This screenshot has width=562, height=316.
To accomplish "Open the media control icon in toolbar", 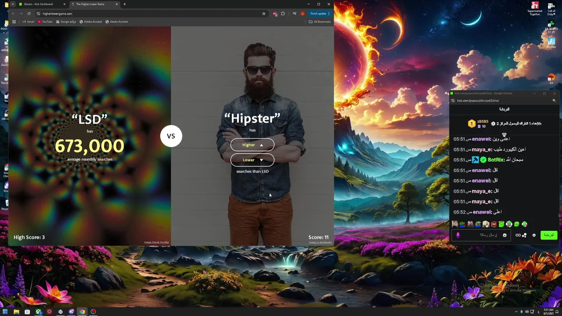I will tap(294, 14).
